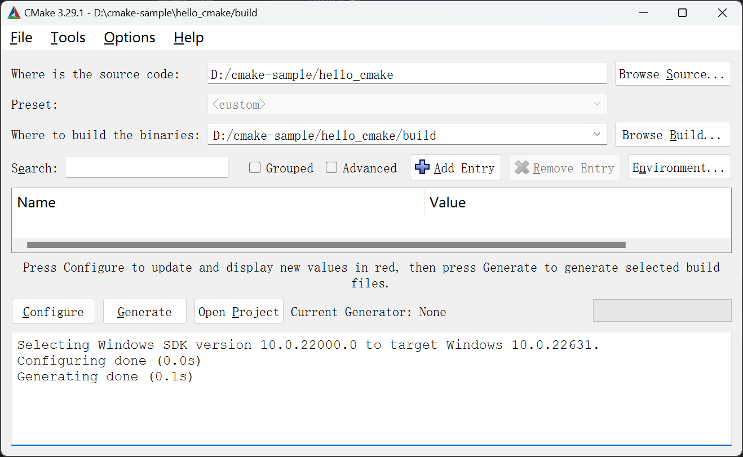Viewport: 743px width, 457px height.
Task: Click the grayed X Remove Entry icon
Action: click(x=523, y=167)
